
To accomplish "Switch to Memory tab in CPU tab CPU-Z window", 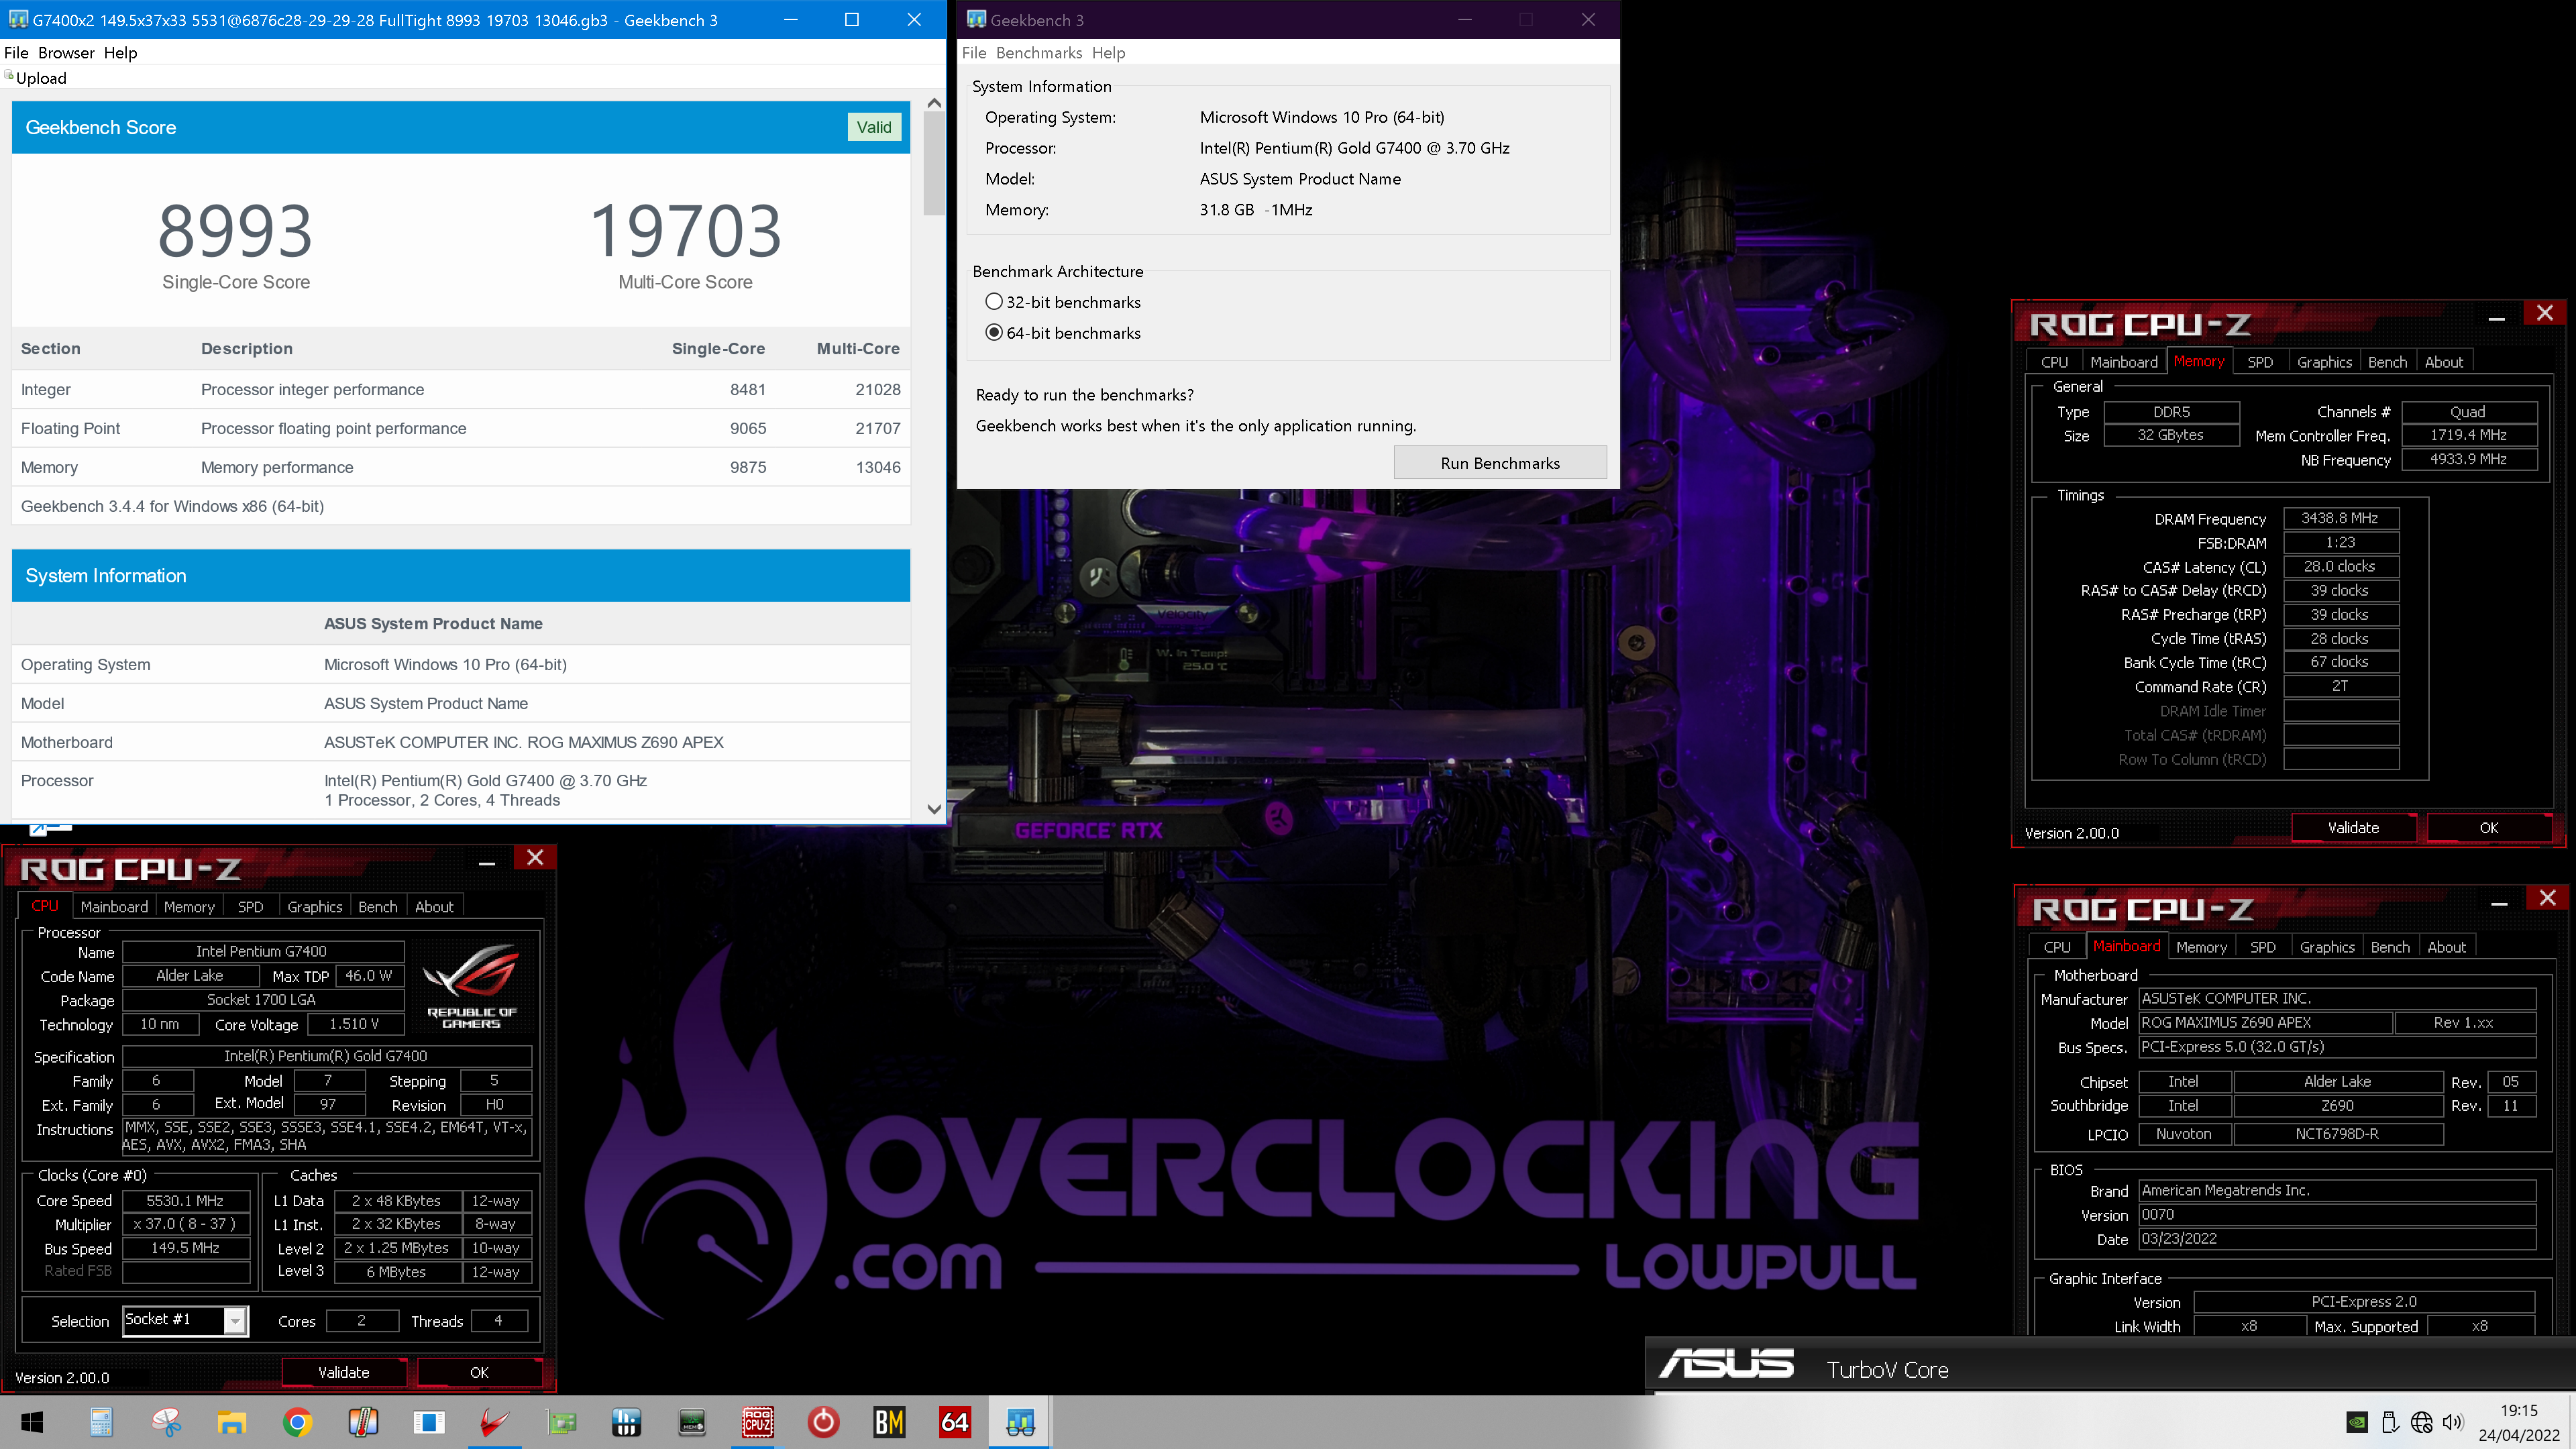I will 189,907.
